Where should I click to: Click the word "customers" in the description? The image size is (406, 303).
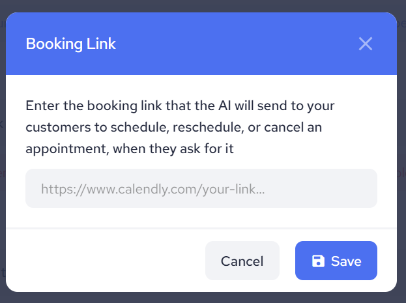[x=56, y=126]
